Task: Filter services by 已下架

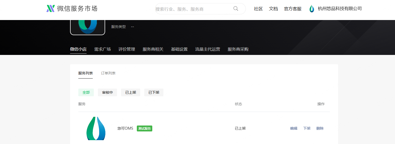Action: (154, 92)
